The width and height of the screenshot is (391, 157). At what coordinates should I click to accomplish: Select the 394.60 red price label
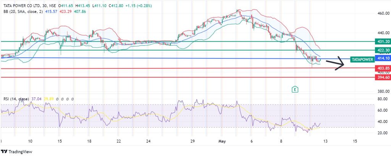point(383,78)
